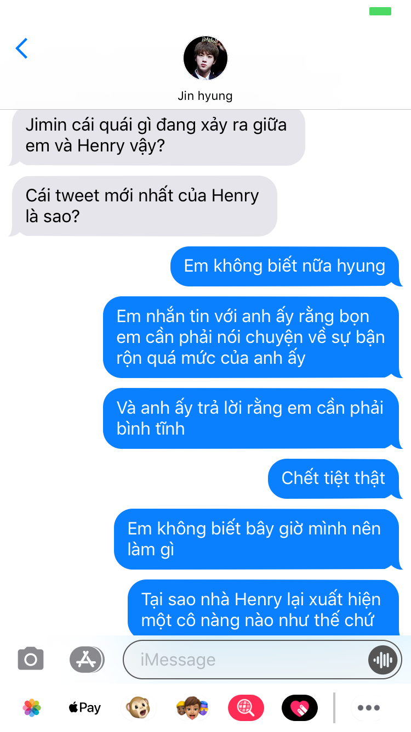Image resolution: width=411 pixels, height=732 pixels.
Task: Tap the message starting 'Và anh ấy trả lời'
Action: 252,418
